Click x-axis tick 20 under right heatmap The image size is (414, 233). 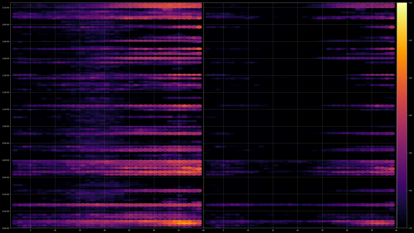(297, 230)
